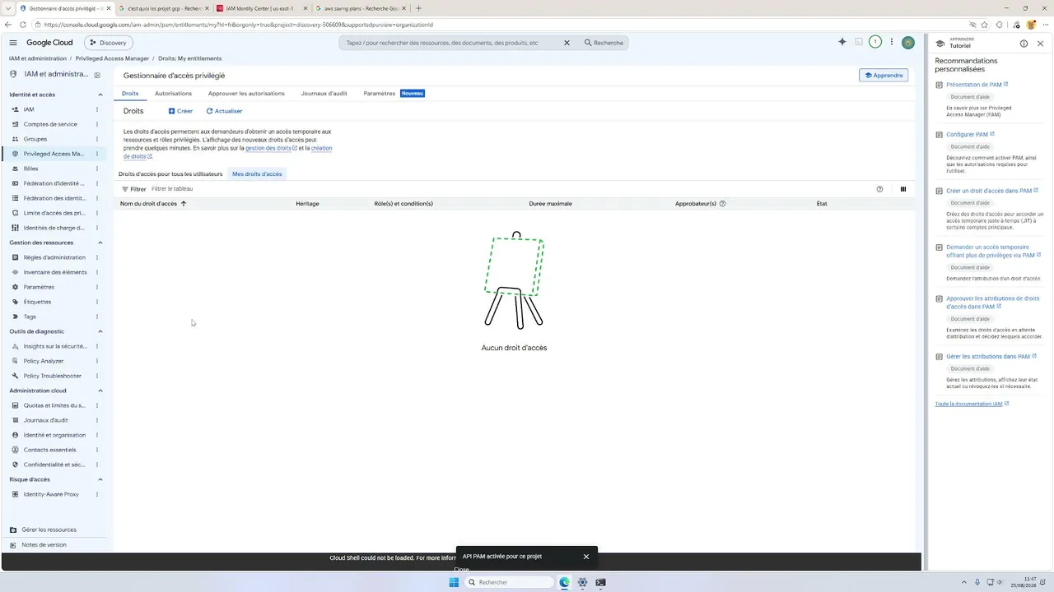The height and width of the screenshot is (592, 1054).
Task: Open Identity-Aware Proxy in the sidebar
Action: 51,494
